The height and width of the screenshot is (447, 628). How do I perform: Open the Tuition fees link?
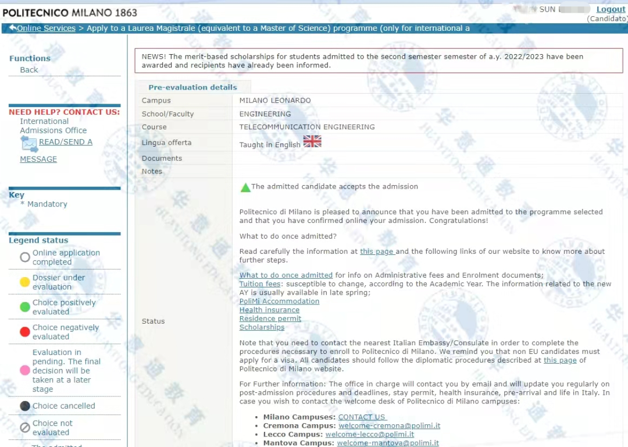pyautogui.click(x=260, y=284)
